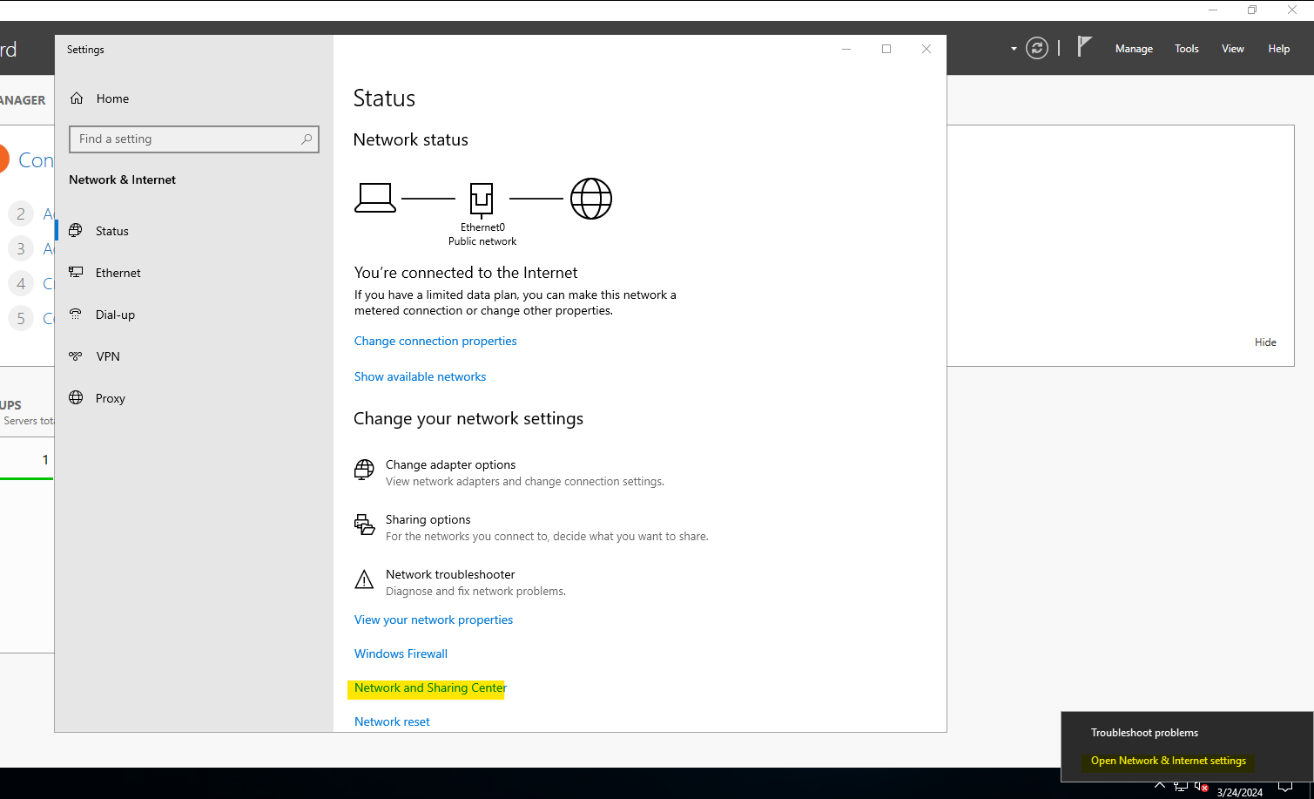Viewport: 1314px width, 799px height.
Task: Click the network icon in system tray
Action: (1181, 786)
